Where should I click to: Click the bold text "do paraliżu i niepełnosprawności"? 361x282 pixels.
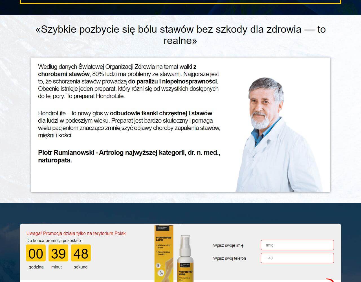[173, 81]
